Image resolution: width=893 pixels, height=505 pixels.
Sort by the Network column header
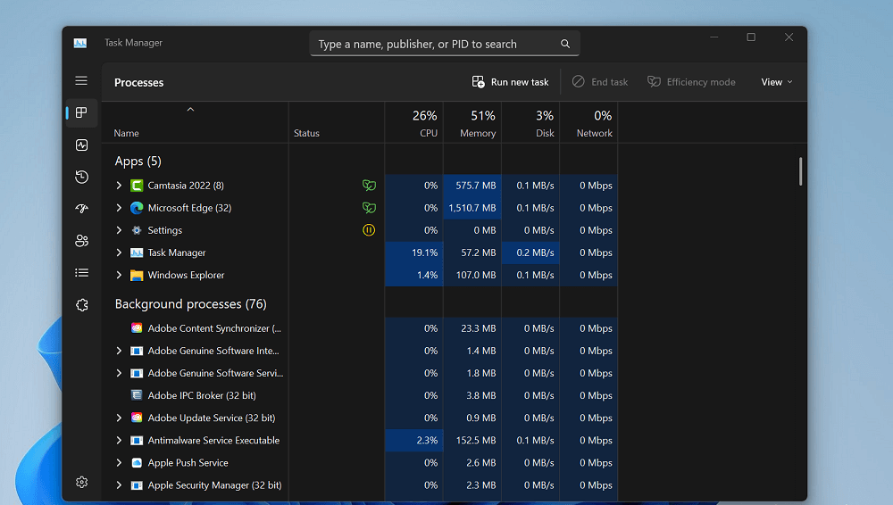588,122
